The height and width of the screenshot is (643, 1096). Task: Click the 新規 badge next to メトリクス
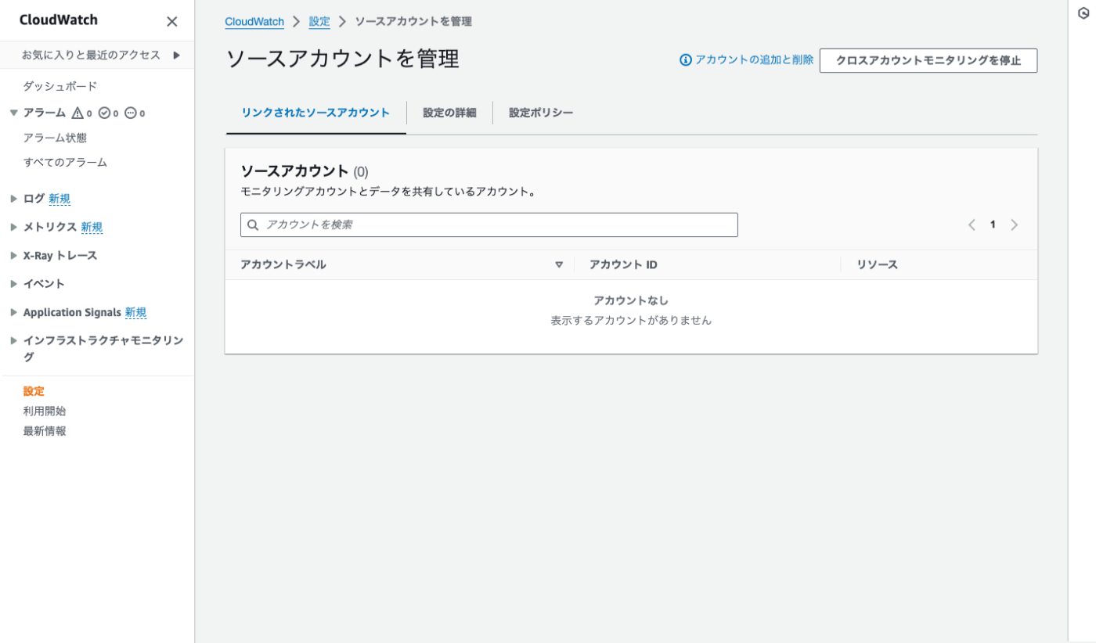pos(92,228)
